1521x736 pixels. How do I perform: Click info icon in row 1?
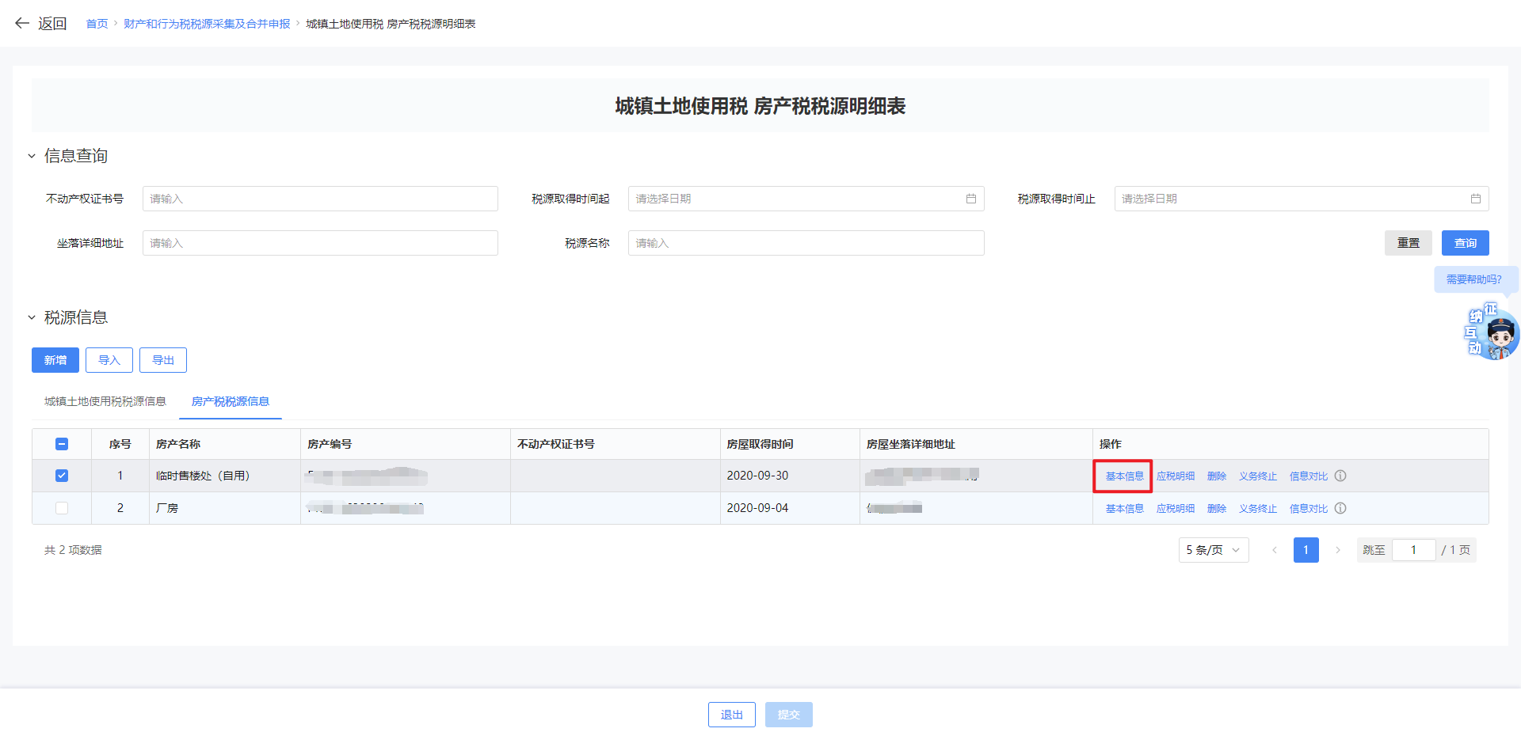click(1340, 476)
